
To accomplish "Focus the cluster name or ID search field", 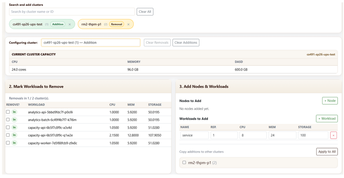I will 72,12.
